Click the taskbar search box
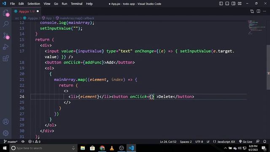The image size is (270, 152). point(44,148)
